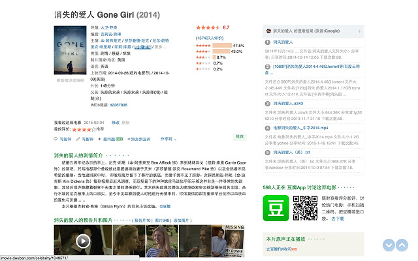Image resolution: width=418 pixels, height=261 pixels.
Task: Open the director link 大卫·芬奇
Action: 109,27
